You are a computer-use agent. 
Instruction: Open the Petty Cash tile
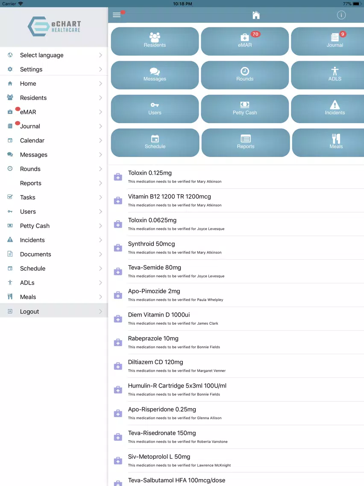click(245, 109)
